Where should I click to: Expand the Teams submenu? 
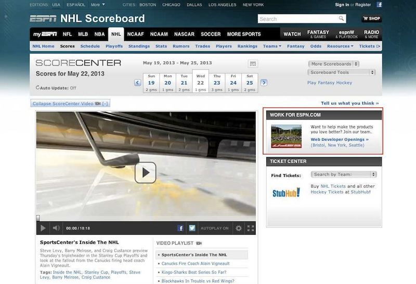(x=272, y=46)
